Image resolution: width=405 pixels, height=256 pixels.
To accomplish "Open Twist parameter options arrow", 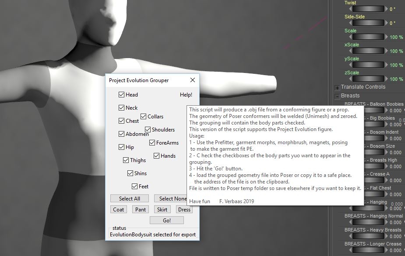I will click(x=387, y=9).
